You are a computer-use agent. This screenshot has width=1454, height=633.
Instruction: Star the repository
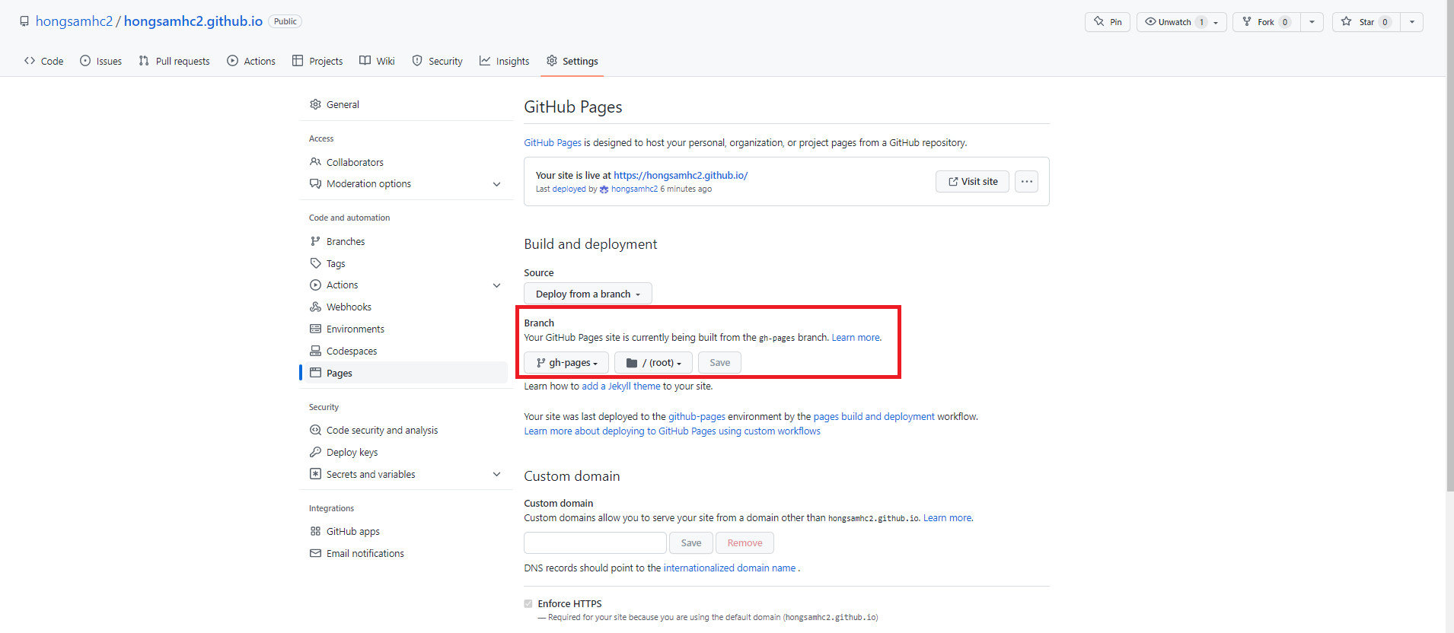[x=1366, y=22]
